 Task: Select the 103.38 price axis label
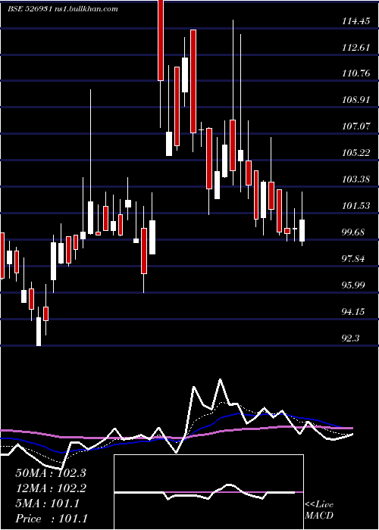click(x=356, y=179)
